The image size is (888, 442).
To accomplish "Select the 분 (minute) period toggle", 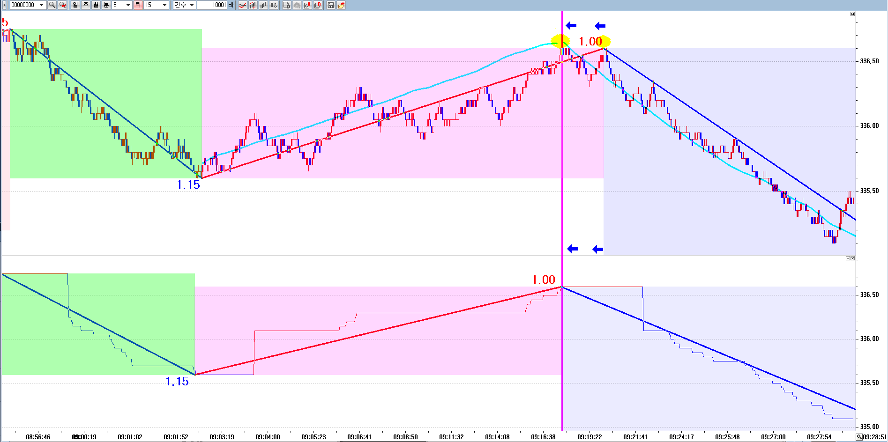I will pos(106,5).
